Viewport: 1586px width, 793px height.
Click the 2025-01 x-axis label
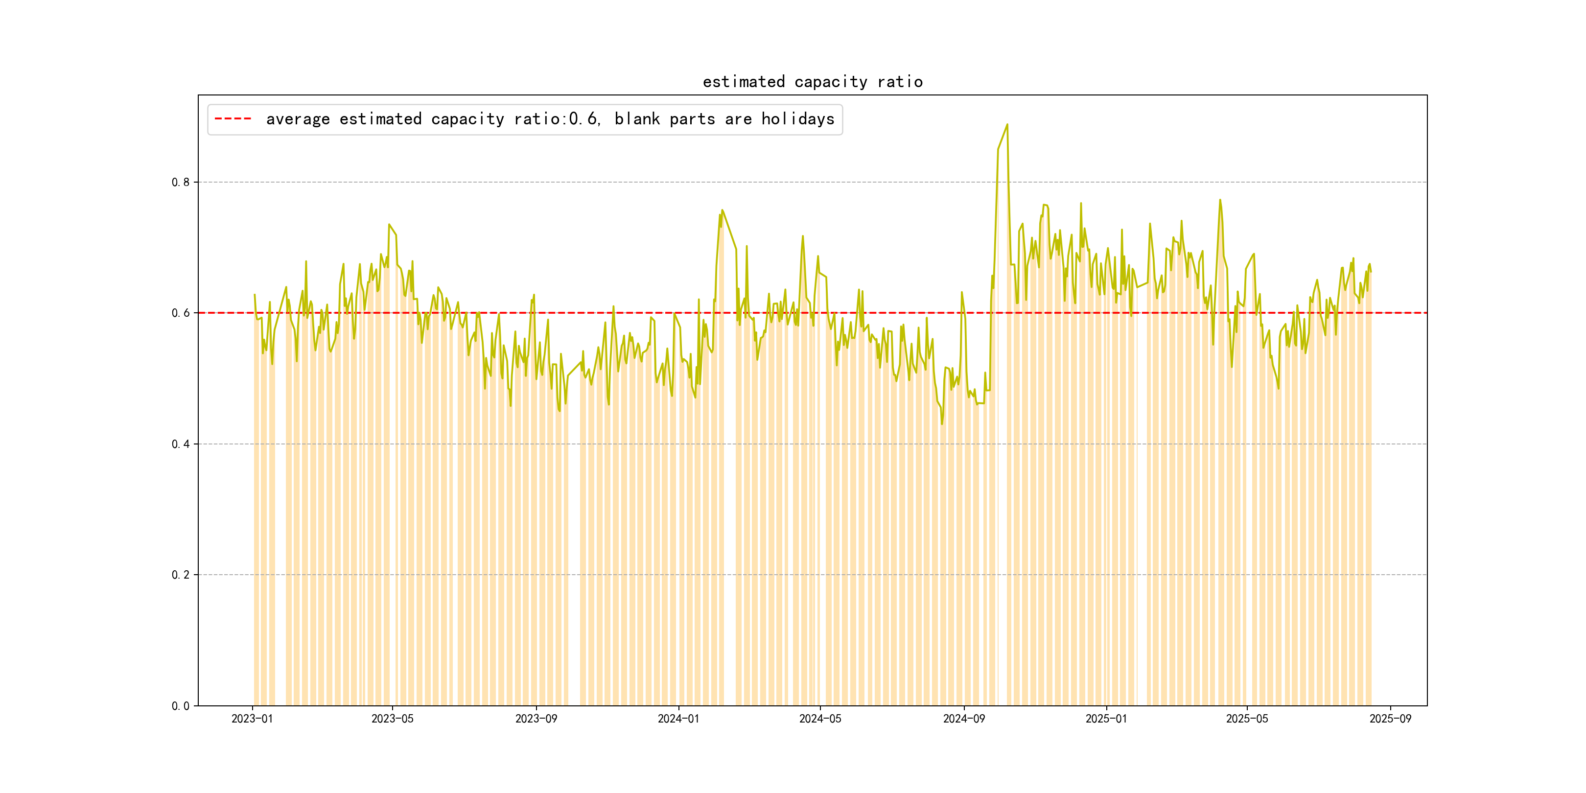coord(1106,719)
